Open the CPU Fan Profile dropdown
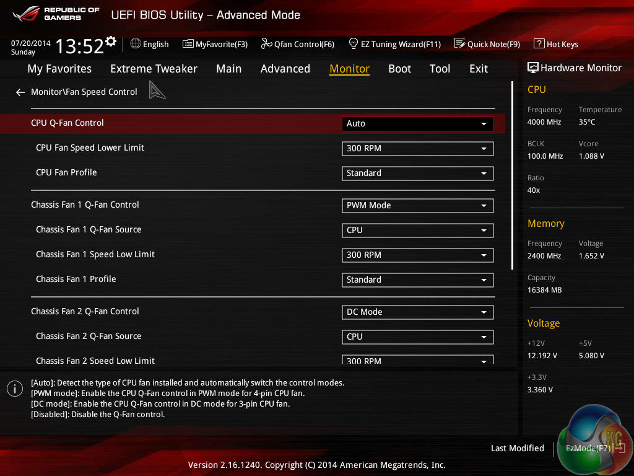Viewport: 634px width, 476px height. (418, 174)
